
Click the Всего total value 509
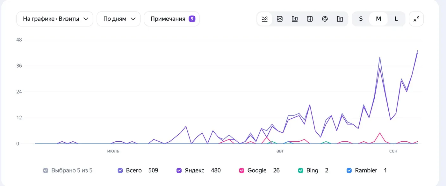click(153, 170)
